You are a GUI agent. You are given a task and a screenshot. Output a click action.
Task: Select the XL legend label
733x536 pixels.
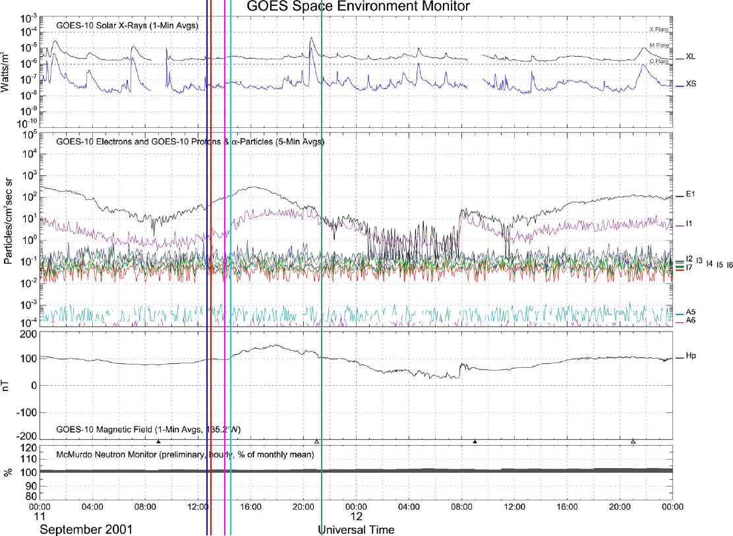coord(690,57)
